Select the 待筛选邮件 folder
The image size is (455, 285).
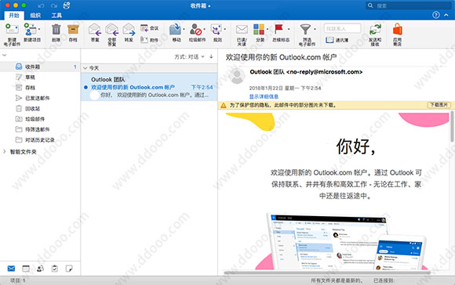[x=40, y=129]
